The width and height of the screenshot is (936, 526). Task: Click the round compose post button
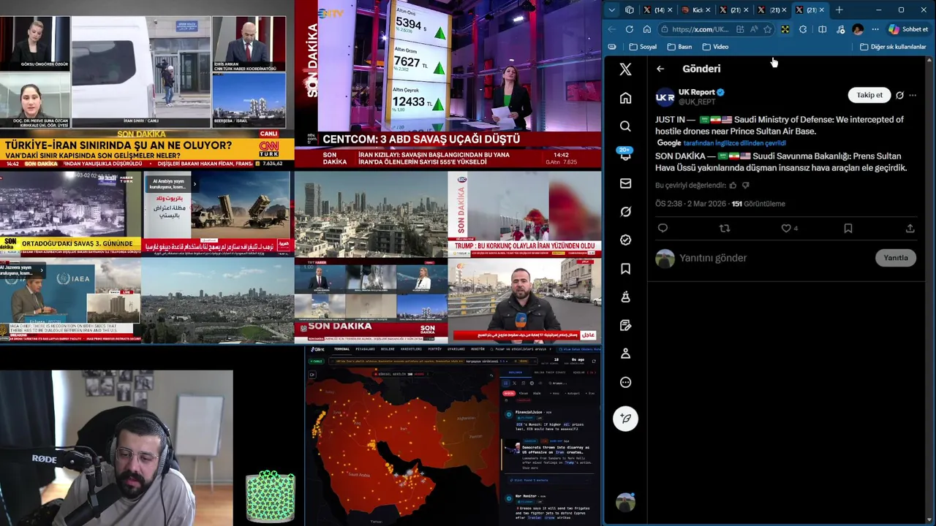[x=625, y=419]
